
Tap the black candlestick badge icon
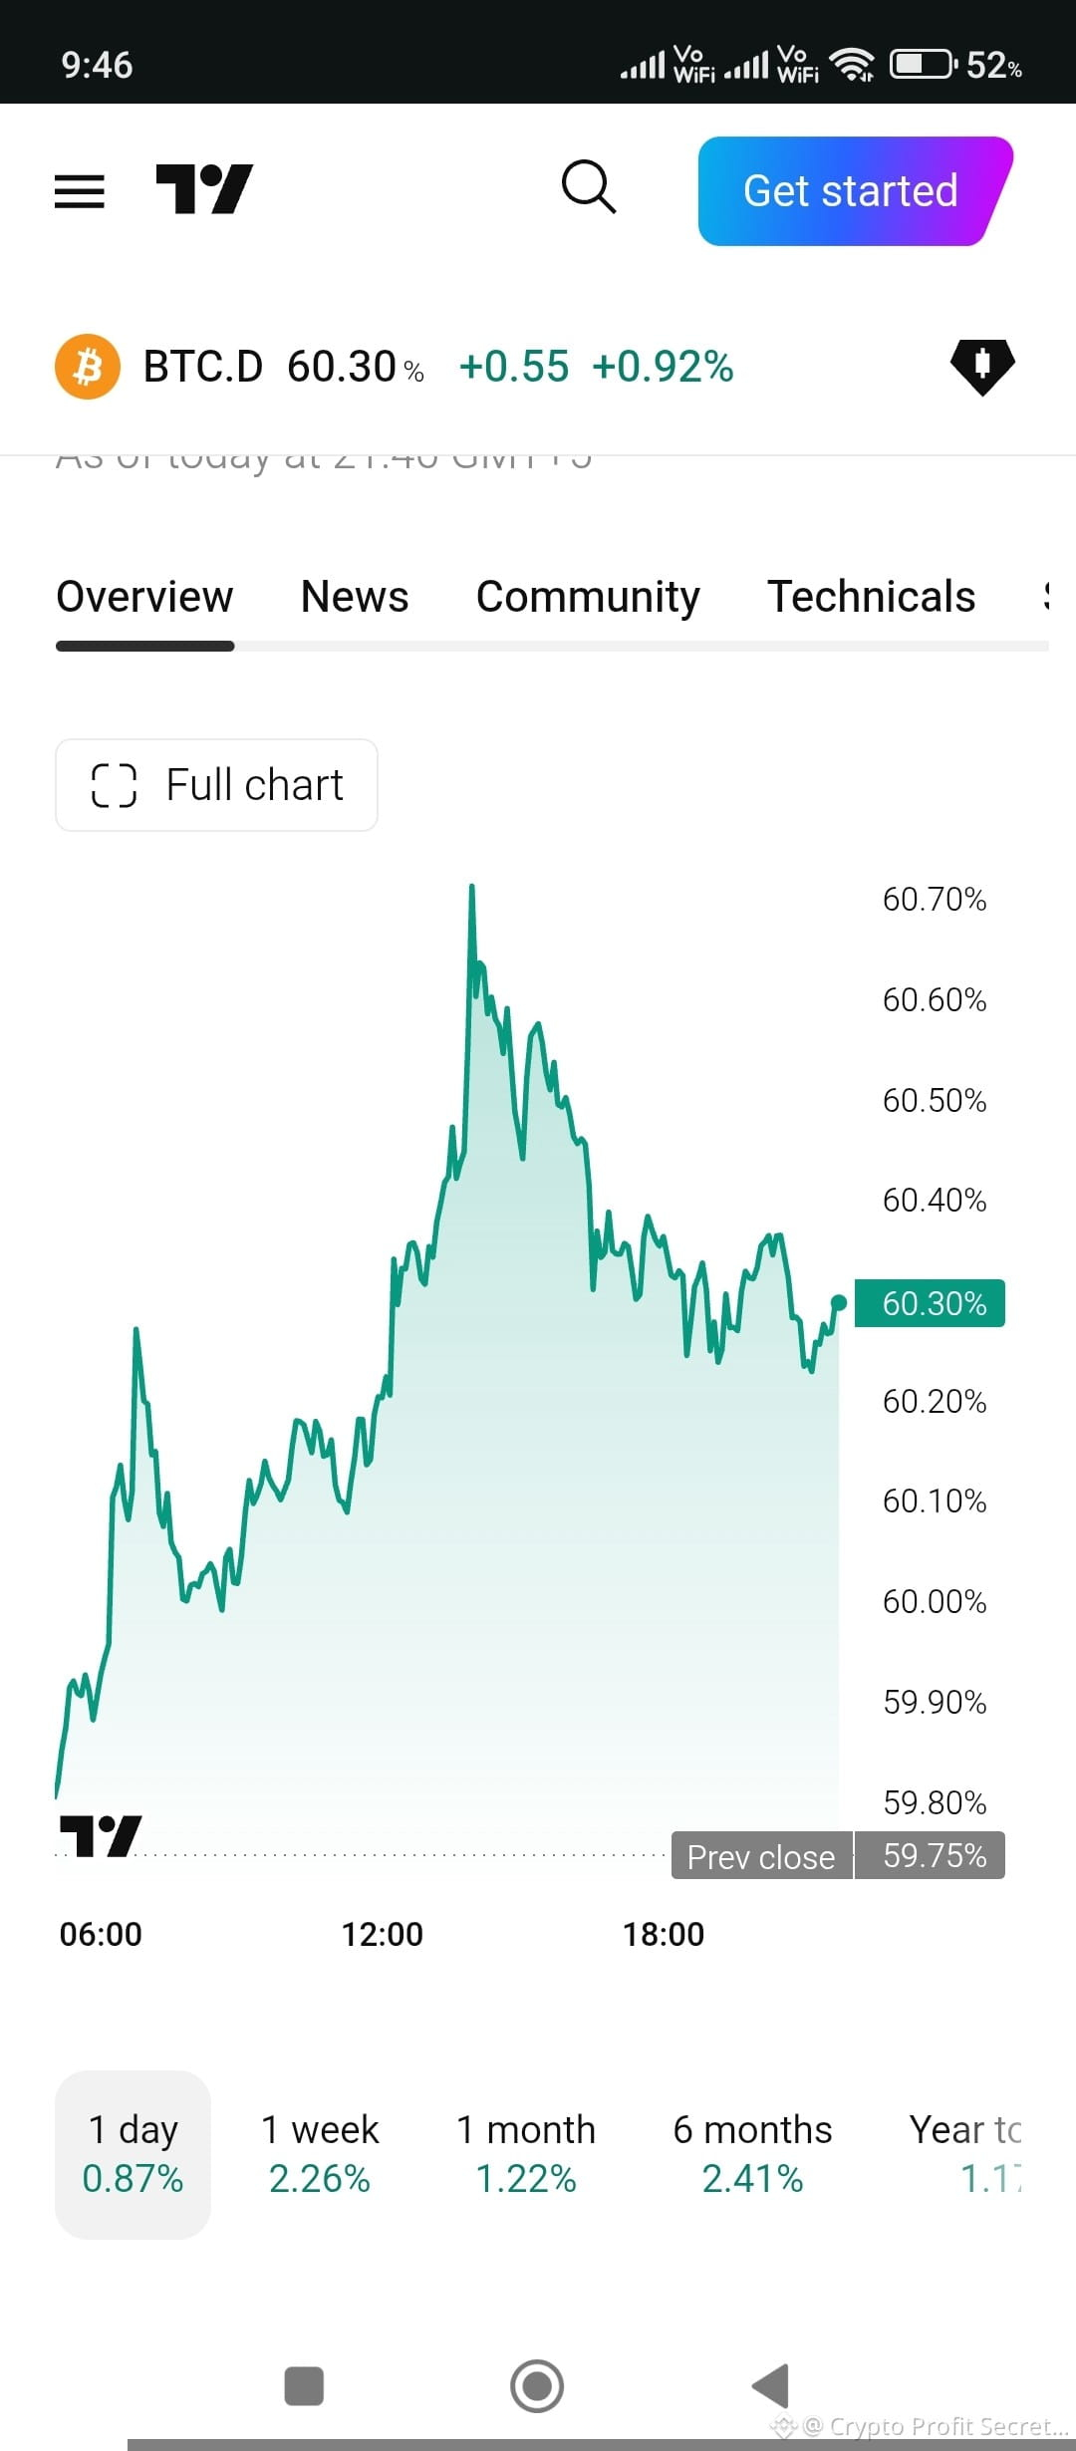(982, 366)
